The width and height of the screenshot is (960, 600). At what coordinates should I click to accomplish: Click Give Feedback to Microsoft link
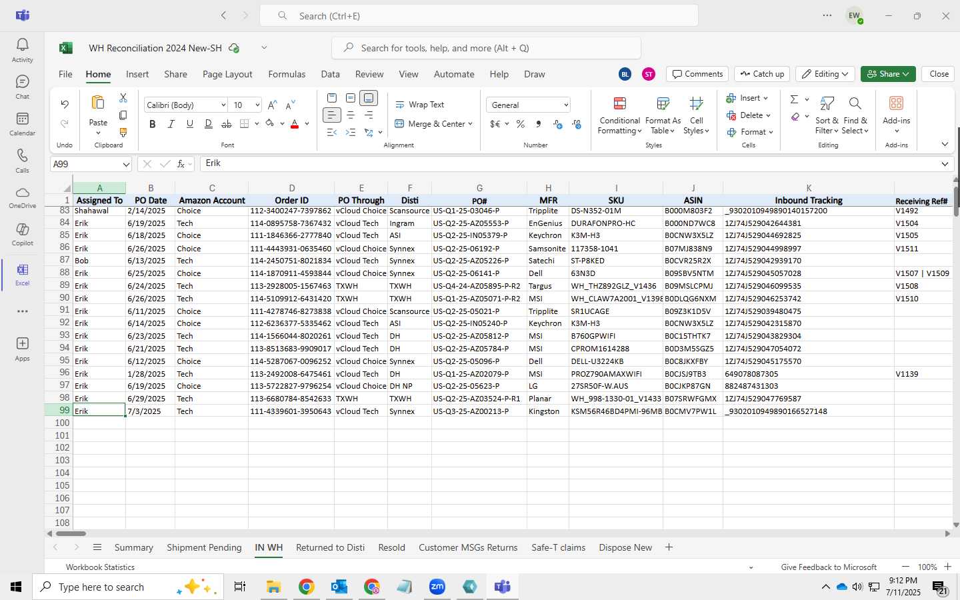(x=829, y=567)
